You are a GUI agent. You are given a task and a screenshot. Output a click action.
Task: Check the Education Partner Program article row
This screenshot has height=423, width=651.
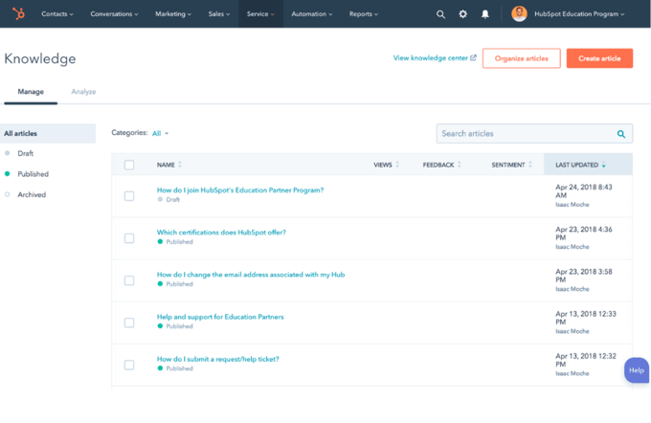click(x=129, y=196)
